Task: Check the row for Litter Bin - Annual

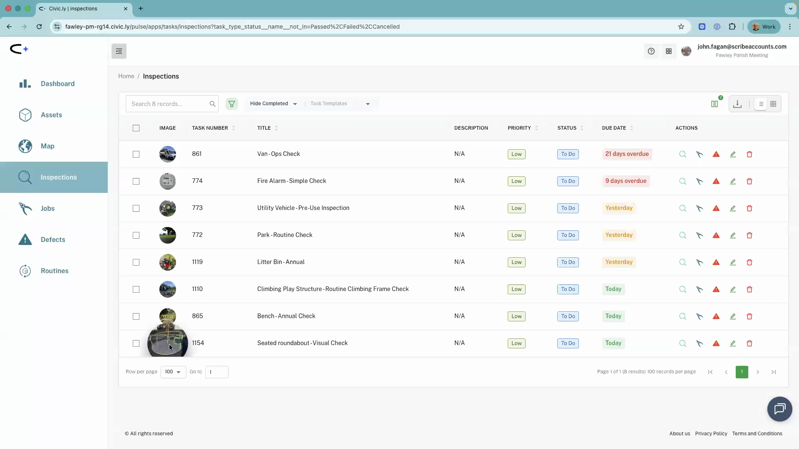Action: (136, 262)
